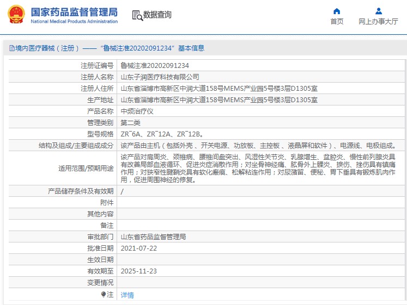Click the document icon beside 境内医疗器械
407x305 pixels.
pos(11,48)
